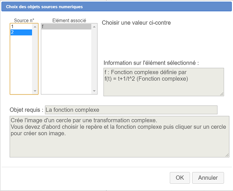Viewport: 233px width, 191px height.
Task: Click empty area of Elément associé list
Action: tap(66, 61)
